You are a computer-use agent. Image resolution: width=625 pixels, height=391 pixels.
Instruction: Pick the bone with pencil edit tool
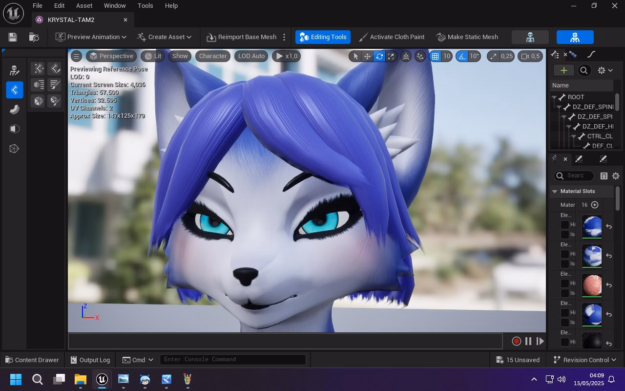55,68
